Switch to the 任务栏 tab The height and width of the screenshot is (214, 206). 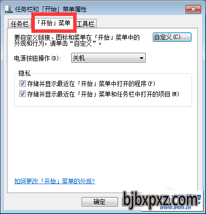19,24
